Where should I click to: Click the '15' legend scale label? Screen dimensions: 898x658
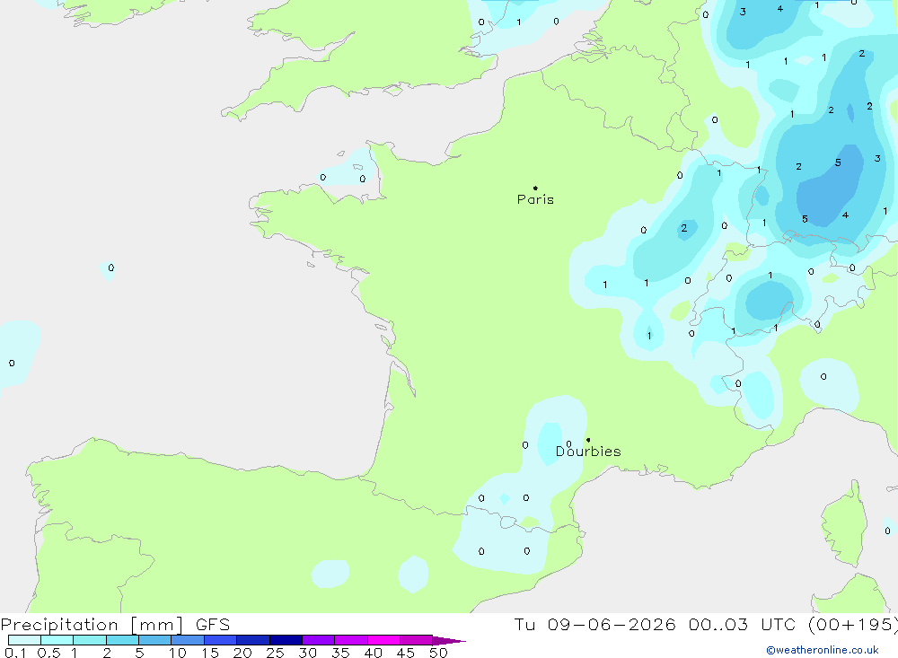[x=210, y=653]
